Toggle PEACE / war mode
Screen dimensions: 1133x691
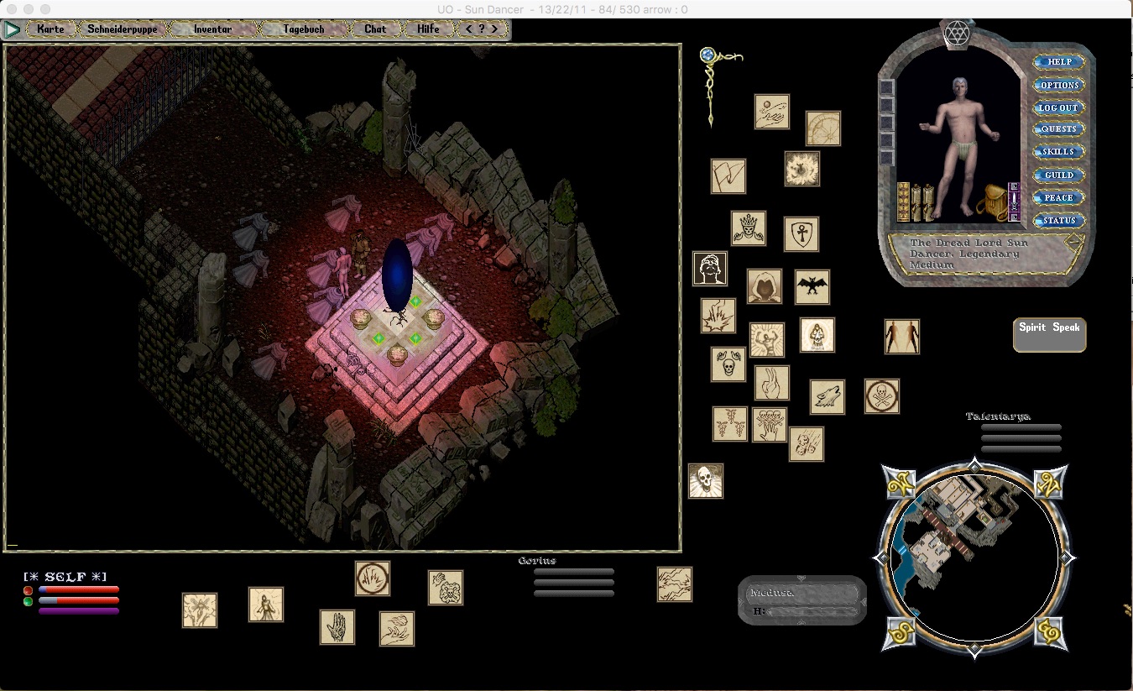1059,197
